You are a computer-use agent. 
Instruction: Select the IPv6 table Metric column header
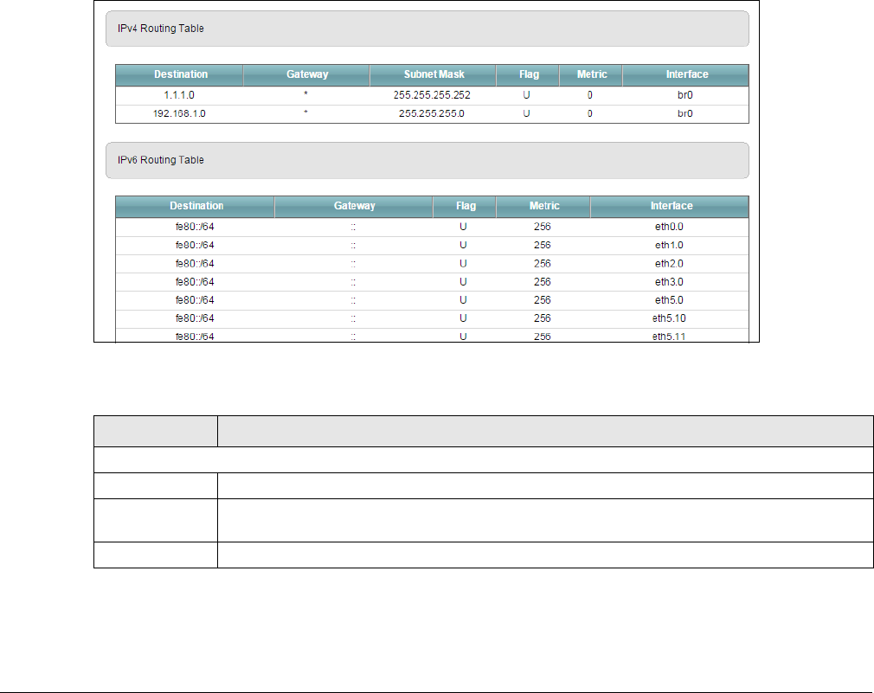tap(543, 206)
